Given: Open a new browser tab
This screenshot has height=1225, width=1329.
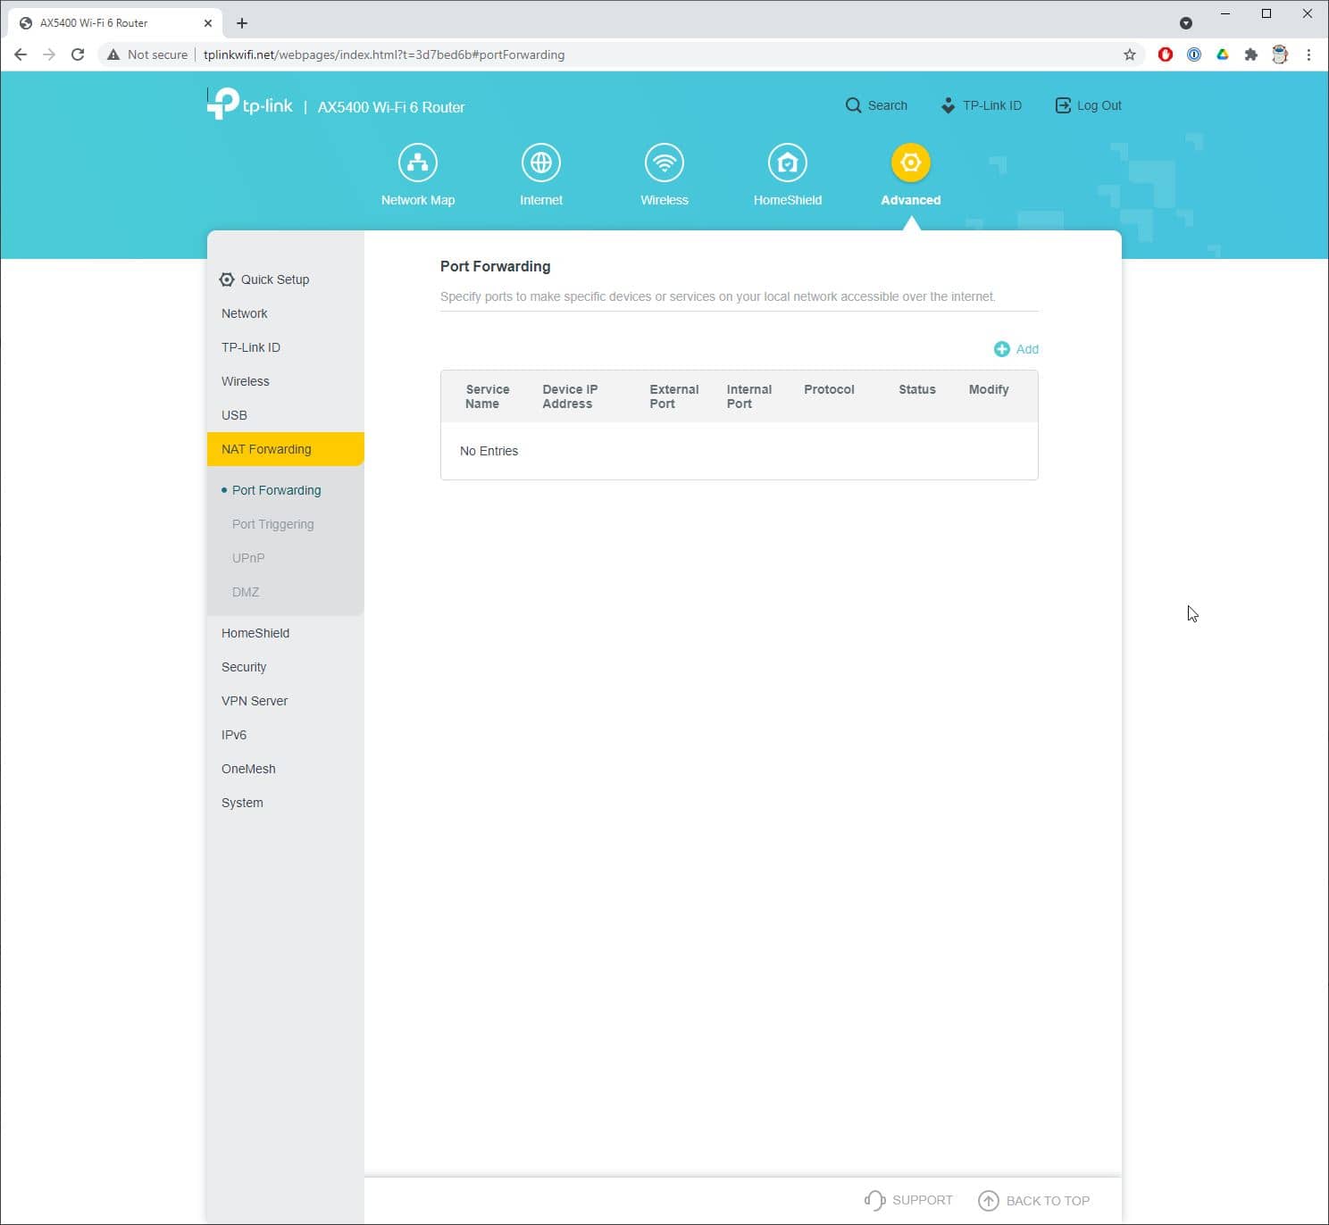Looking at the screenshot, I should pos(242,23).
